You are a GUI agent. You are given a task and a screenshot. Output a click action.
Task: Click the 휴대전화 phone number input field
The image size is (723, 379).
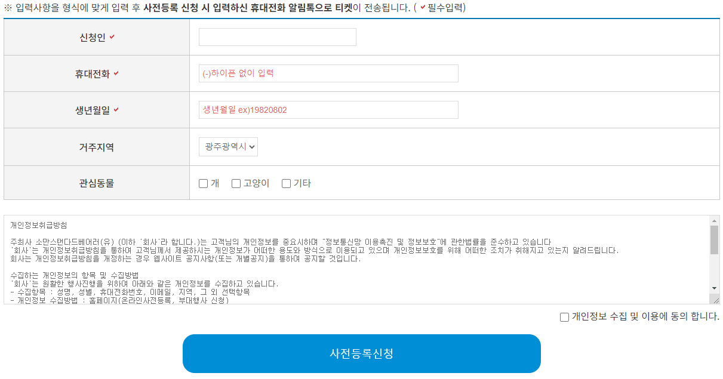coord(328,73)
